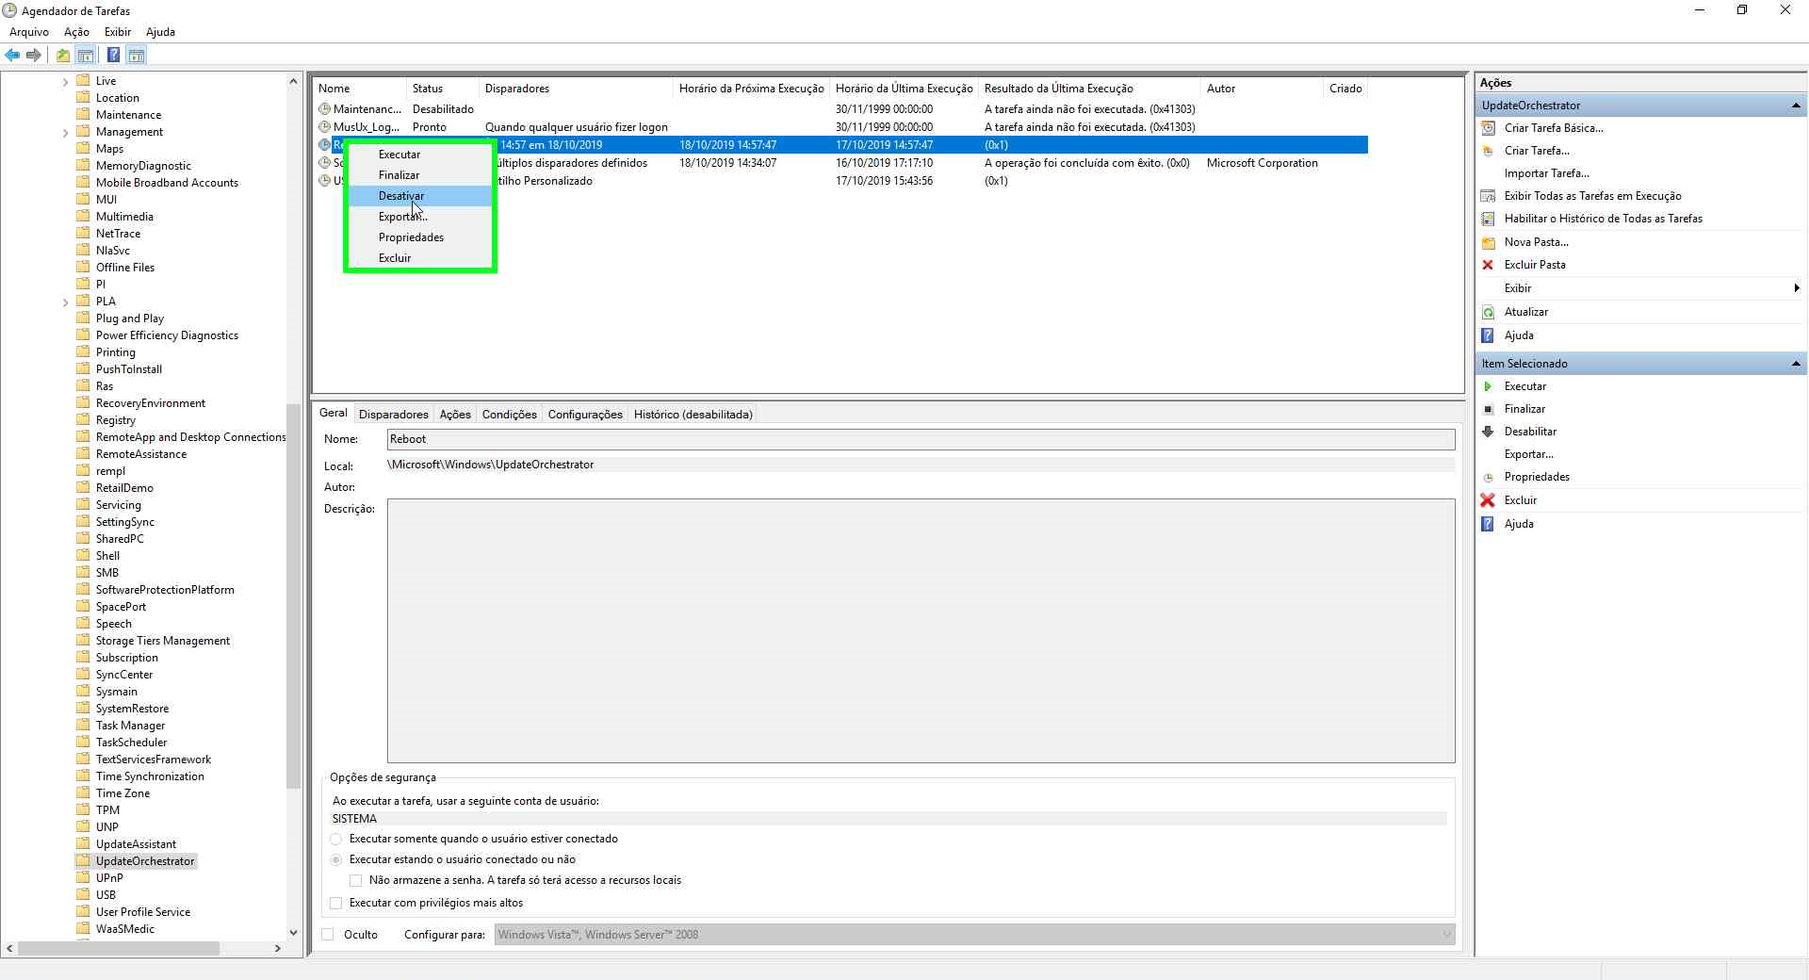Select the SoftwareProtectionPlatform folder
This screenshot has height=980, width=1809.
pyautogui.click(x=165, y=590)
